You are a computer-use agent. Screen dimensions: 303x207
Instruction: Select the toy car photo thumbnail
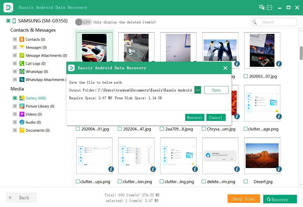tap(94, 47)
